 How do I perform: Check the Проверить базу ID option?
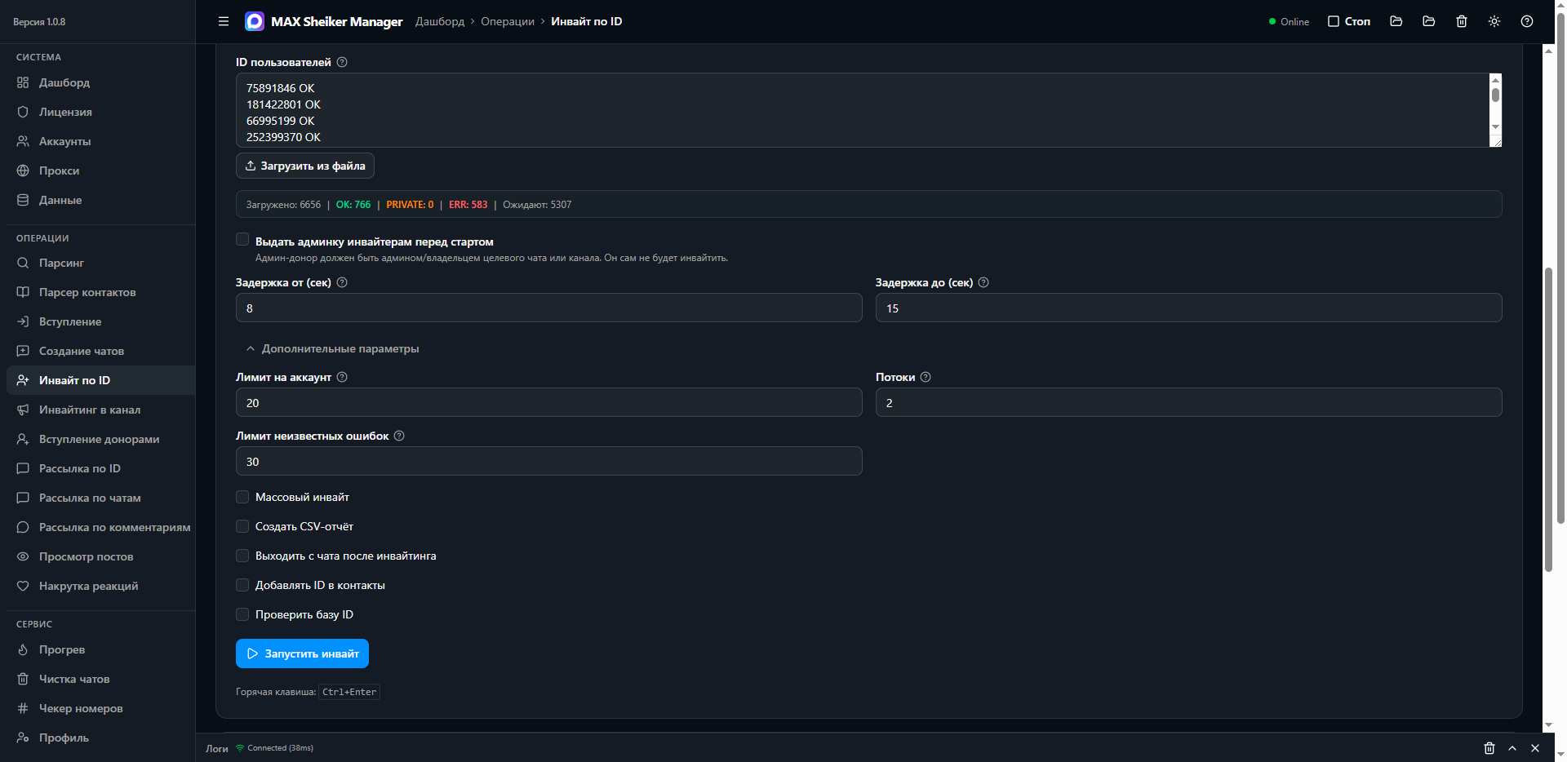pos(242,614)
